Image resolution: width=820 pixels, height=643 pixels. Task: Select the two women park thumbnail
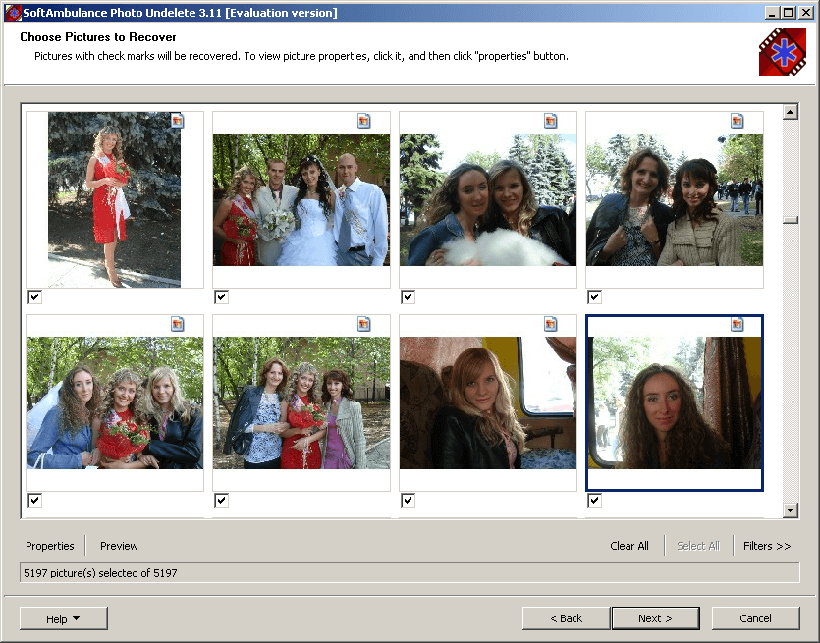pos(675,199)
